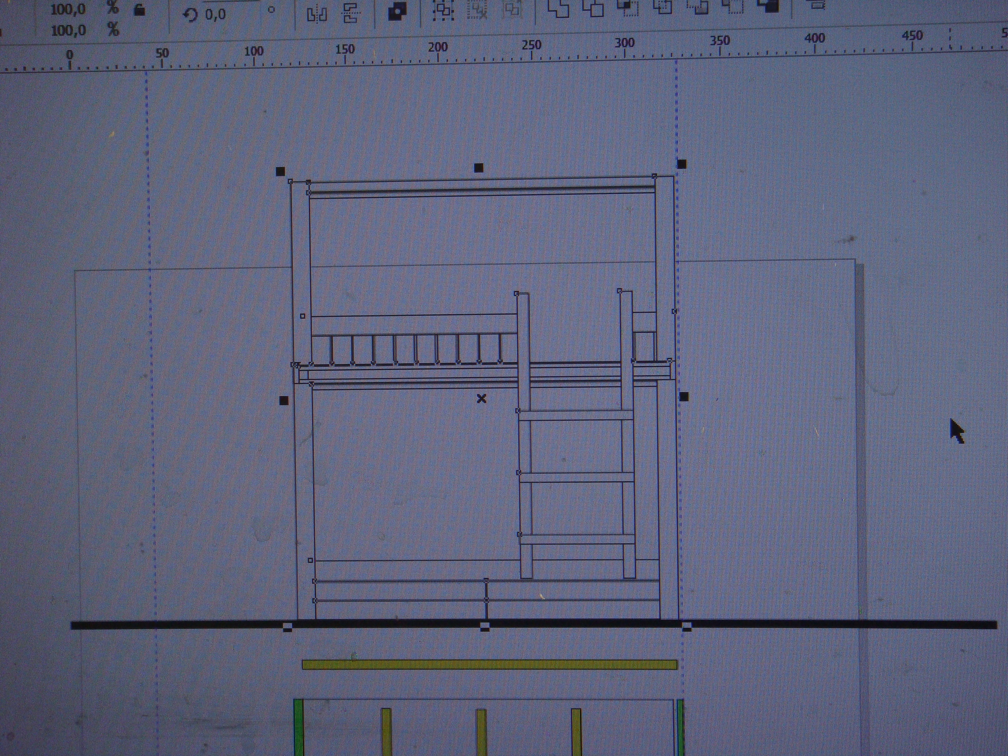Click the top-center selection handle

pyautogui.click(x=478, y=168)
